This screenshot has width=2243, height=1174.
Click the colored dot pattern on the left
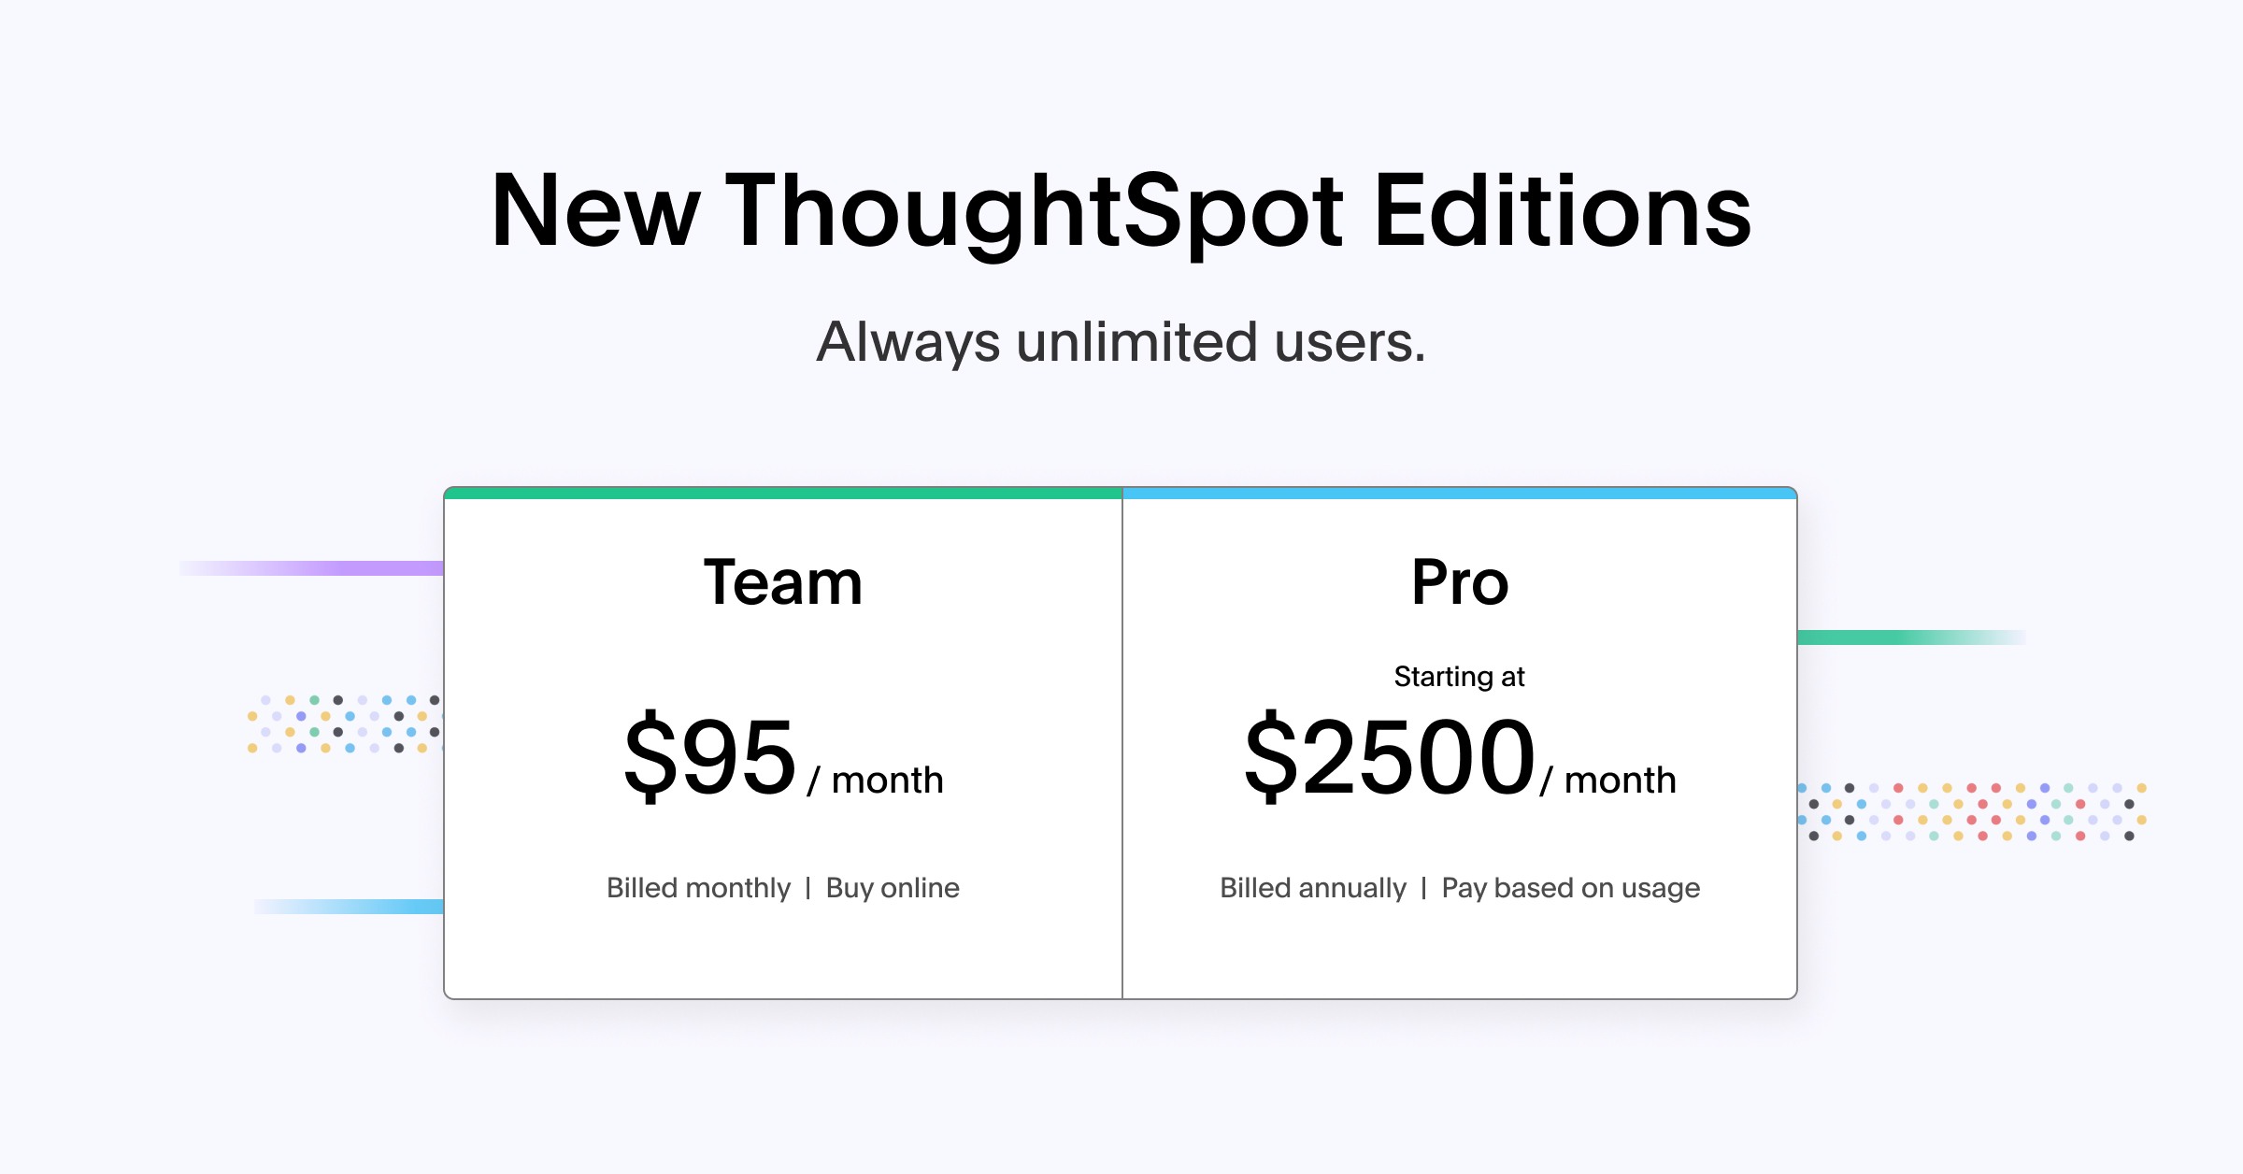(344, 724)
